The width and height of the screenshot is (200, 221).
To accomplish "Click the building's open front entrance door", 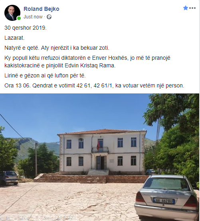I will coord(101,163).
